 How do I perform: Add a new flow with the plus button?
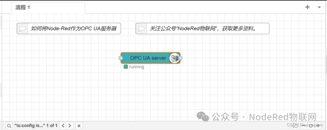(307, 7)
